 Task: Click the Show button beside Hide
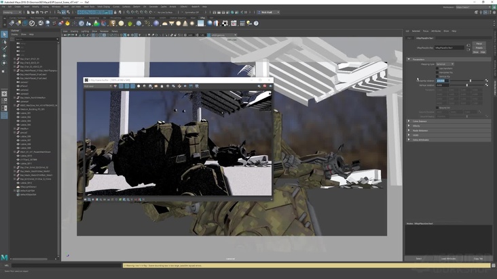click(x=476, y=52)
